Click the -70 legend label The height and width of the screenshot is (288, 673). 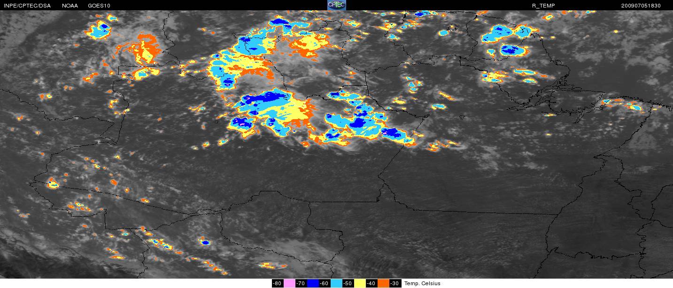pos(301,283)
